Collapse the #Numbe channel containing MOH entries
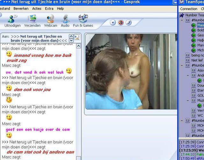This screenshot has width=204, height=160. [182, 121]
